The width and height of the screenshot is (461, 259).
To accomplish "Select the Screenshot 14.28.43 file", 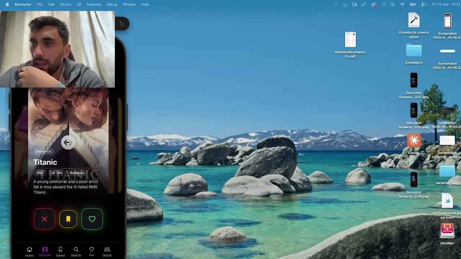I will [447, 26].
